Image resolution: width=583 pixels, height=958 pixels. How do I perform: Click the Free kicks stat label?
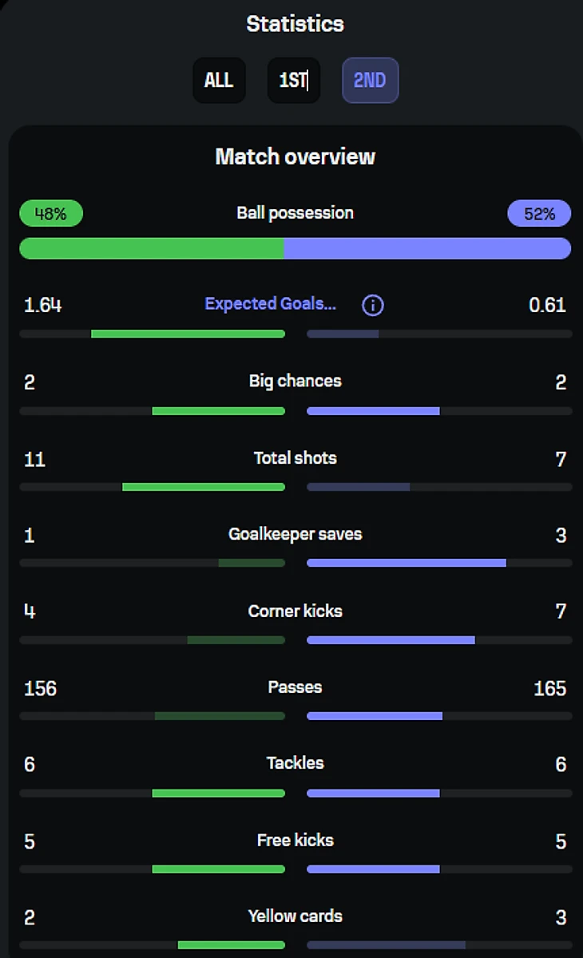(x=295, y=840)
